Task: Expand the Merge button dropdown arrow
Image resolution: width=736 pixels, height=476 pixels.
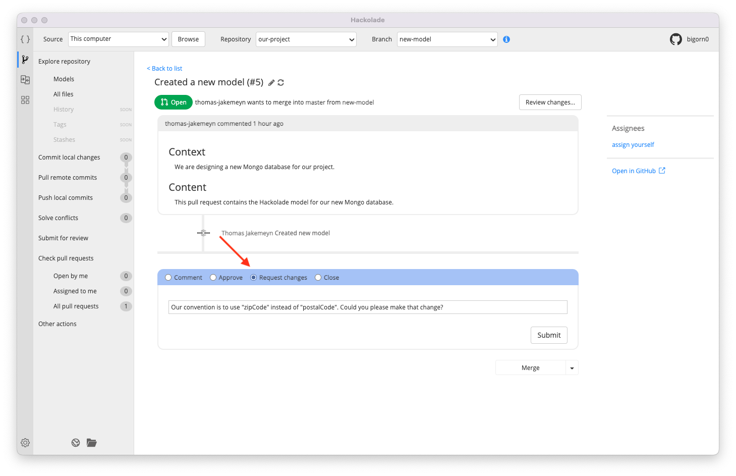Action: coord(572,367)
